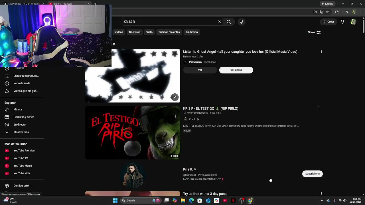Close the KRISS R YouTube tab
365x205 pixels.
[x=88, y=4]
